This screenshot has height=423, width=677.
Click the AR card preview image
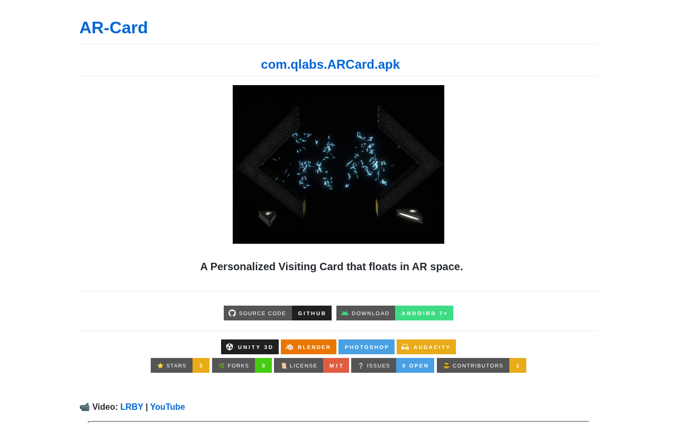tap(338, 164)
